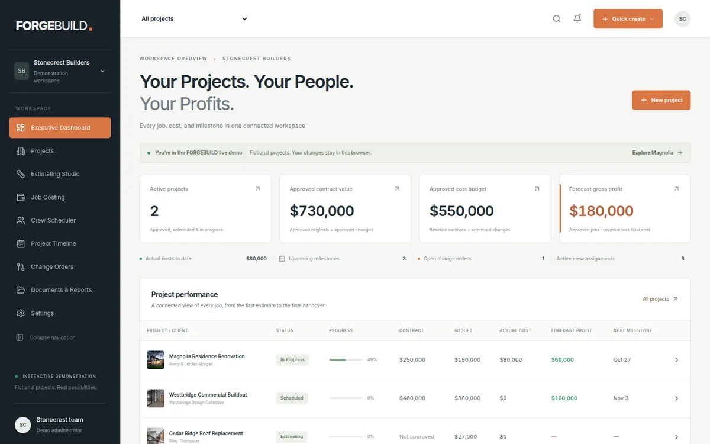Open the All projects link in Project performance

click(x=660, y=300)
